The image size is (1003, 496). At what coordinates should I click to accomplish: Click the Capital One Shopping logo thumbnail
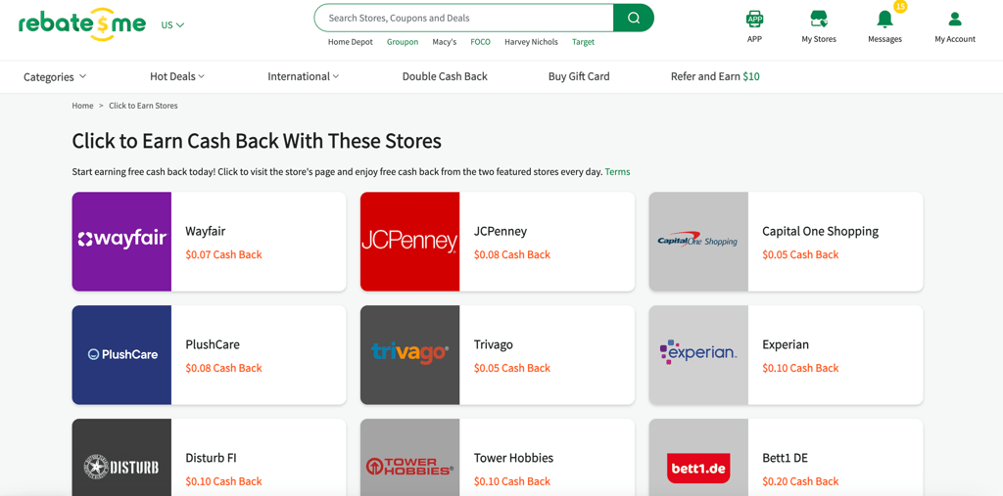point(698,242)
